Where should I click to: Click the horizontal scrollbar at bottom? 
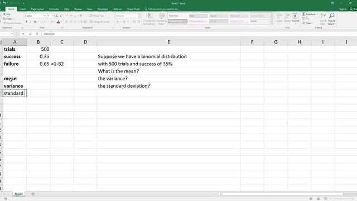pyautogui.click(x=282, y=194)
